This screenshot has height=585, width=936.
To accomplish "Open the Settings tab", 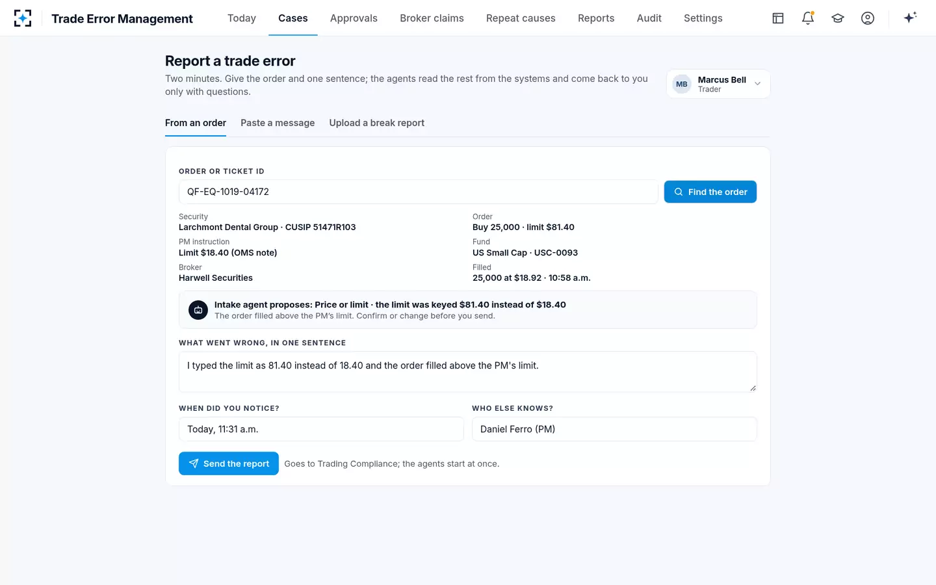I will [x=703, y=18].
